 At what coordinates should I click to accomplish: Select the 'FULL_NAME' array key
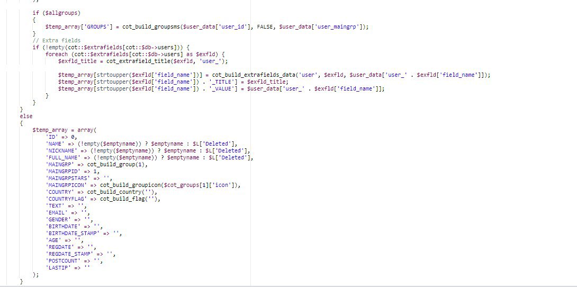tap(63, 157)
